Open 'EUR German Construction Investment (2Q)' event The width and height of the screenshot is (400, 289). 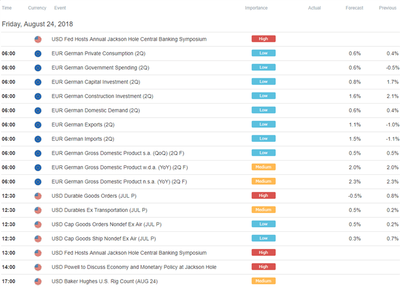(102, 97)
